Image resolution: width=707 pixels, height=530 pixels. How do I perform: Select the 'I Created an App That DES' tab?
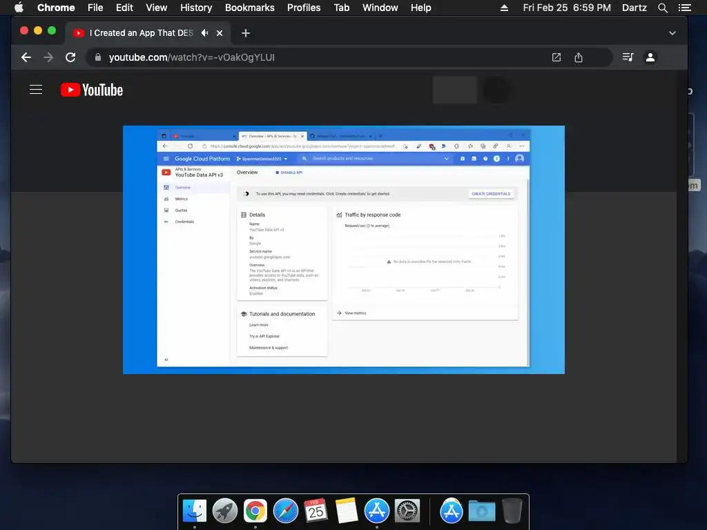point(148,33)
